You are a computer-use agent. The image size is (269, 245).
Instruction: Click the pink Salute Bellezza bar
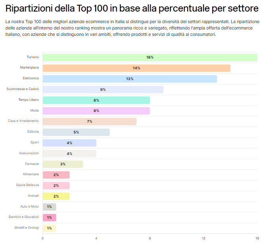click(56, 185)
